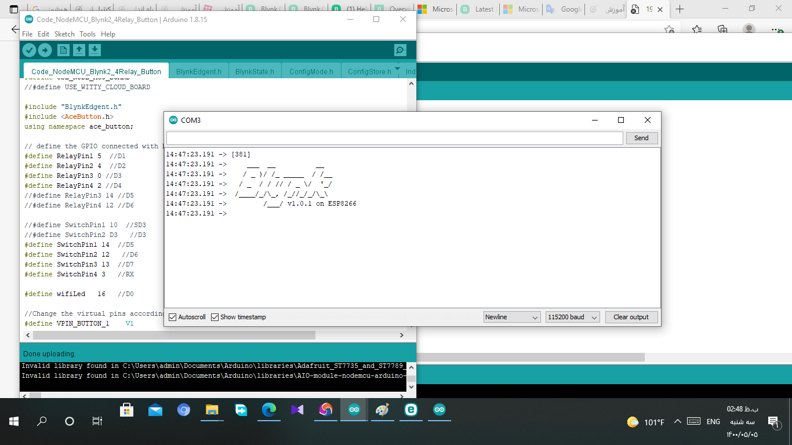Click the browser tab actions icon

[14, 9]
